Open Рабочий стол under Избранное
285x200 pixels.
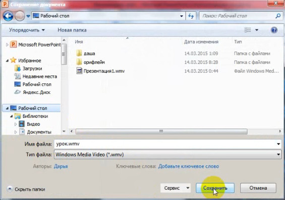[33, 84]
